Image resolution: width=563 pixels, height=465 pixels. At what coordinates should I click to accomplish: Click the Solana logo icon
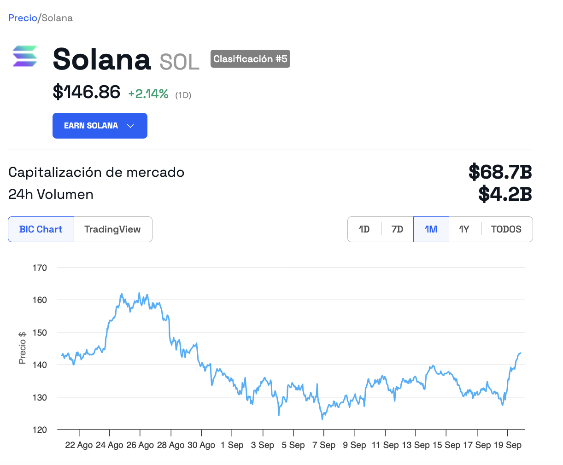point(25,57)
